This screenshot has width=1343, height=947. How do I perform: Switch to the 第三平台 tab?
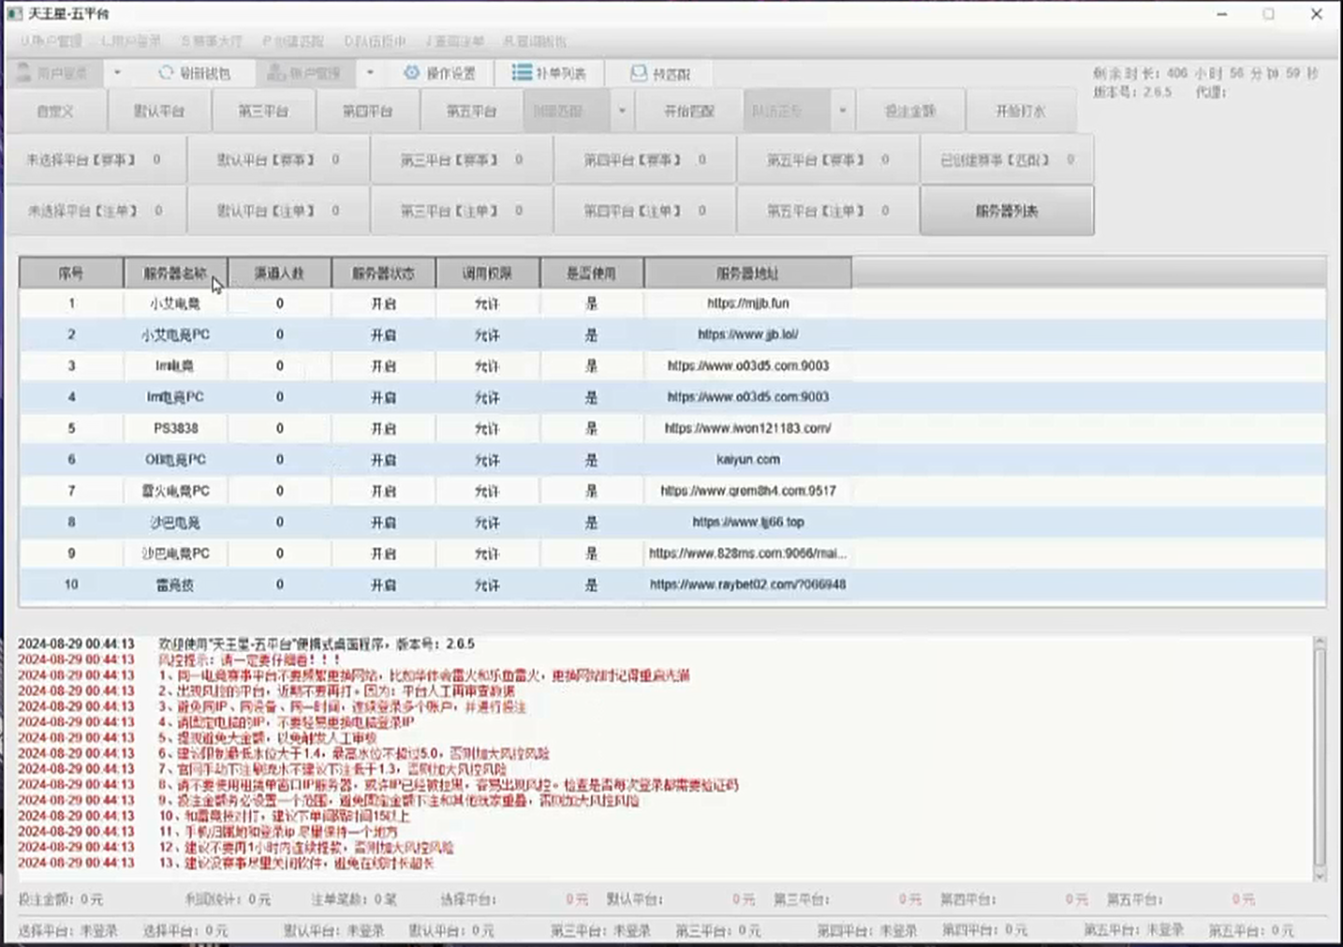coord(263,111)
